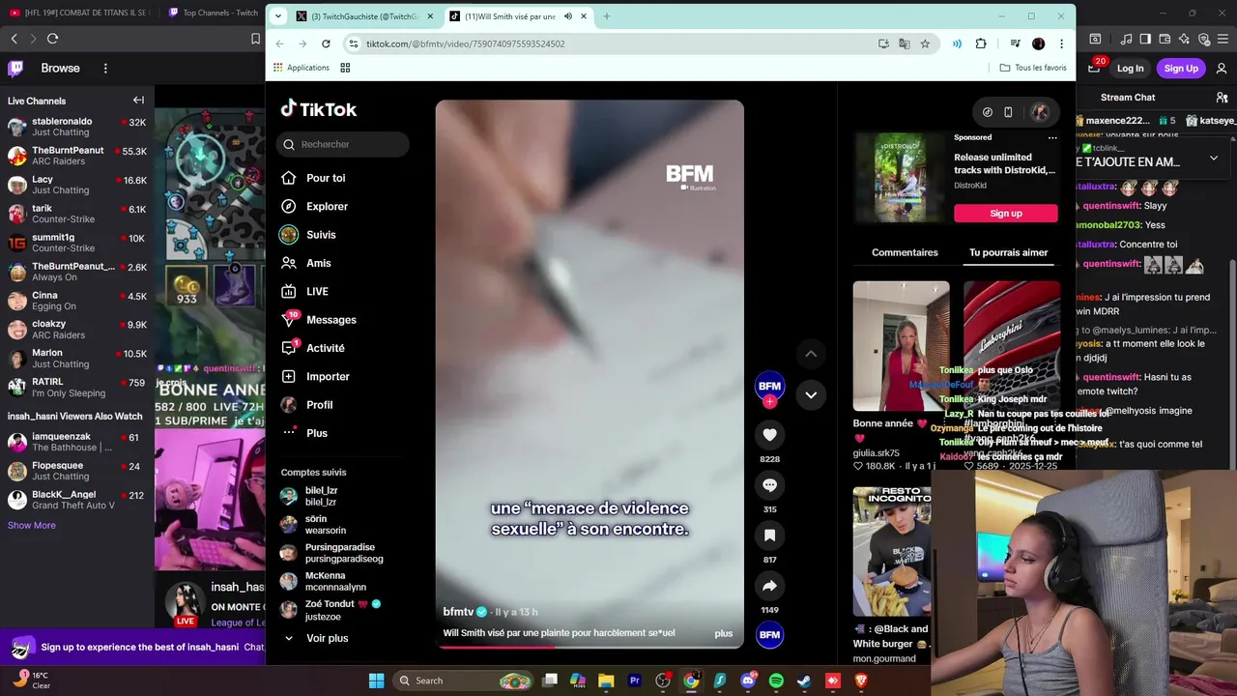Open the Windows Start menu
The image size is (1237, 696).
[376, 681]
